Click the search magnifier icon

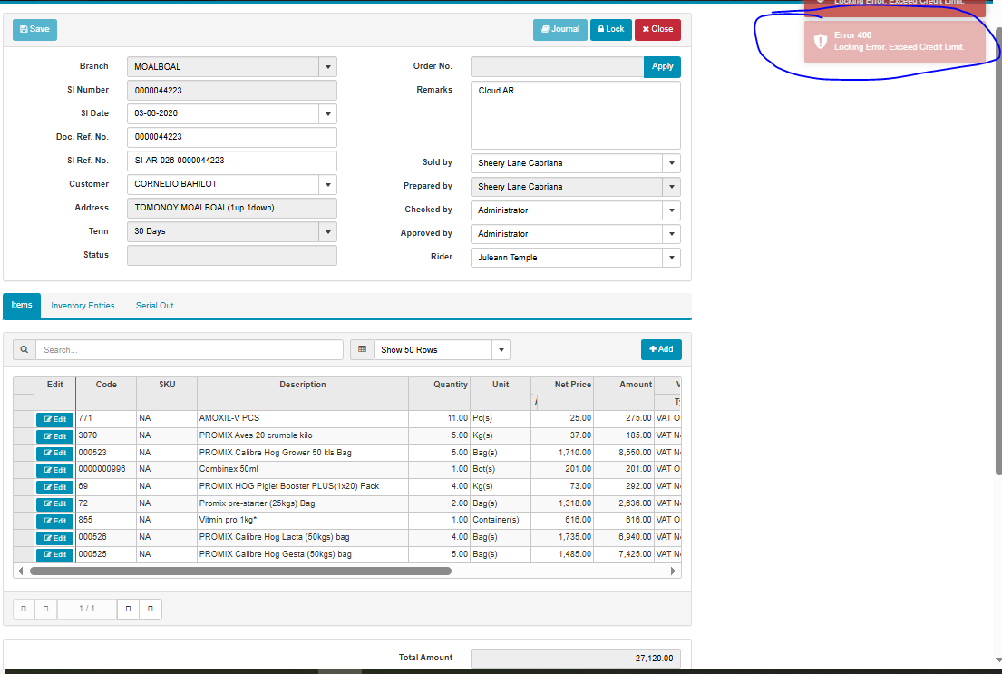click(x=24, y=350)
